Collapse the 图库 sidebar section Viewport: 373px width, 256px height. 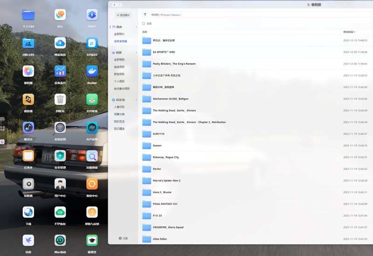coord(136,27)
